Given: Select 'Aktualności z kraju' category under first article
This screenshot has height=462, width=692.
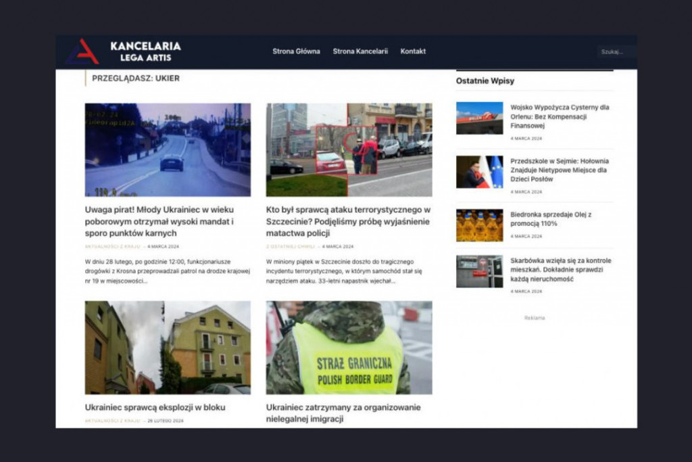Looking at the screenshot, I should tap(112, 247).
